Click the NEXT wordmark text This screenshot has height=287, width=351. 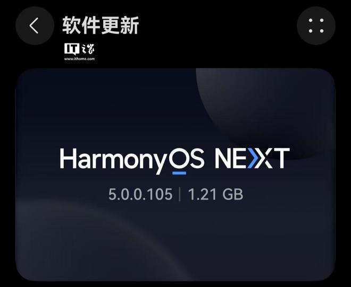pos(252,158)
